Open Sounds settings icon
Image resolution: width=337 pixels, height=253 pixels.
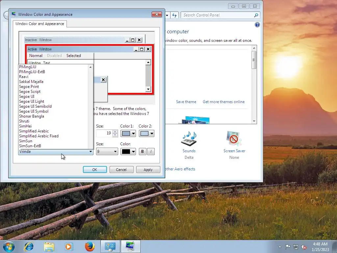[189, 139]
